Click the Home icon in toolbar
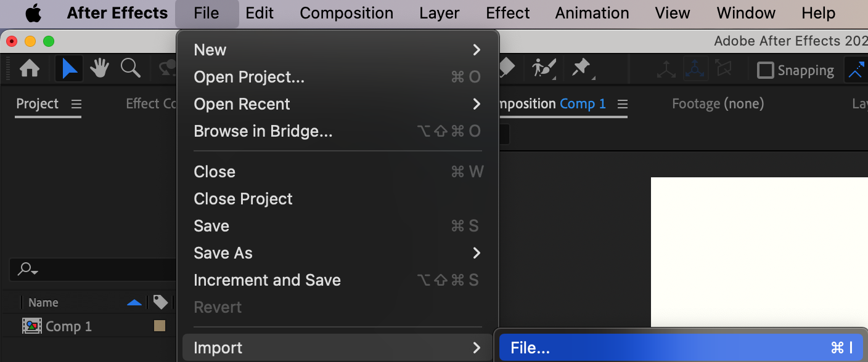The height and width of the screenshot is (362, 868). (30, 68)
